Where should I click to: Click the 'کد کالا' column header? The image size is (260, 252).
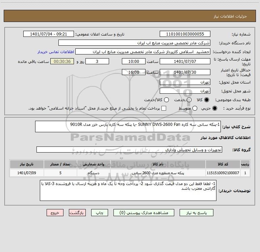coord(223,164)
